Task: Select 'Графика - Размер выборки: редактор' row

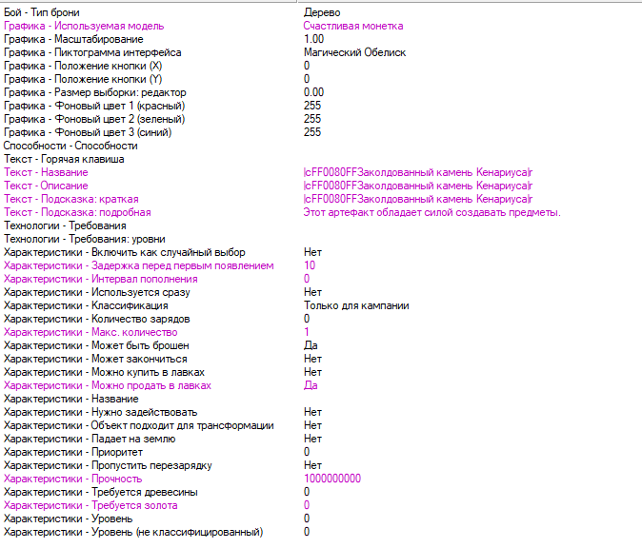Action: pyautogui.click(x=95, y=93)
